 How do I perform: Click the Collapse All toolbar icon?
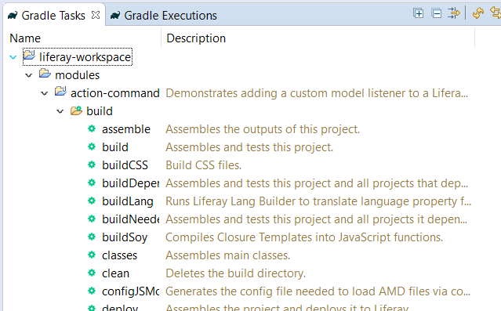click(x=436, y=13)
